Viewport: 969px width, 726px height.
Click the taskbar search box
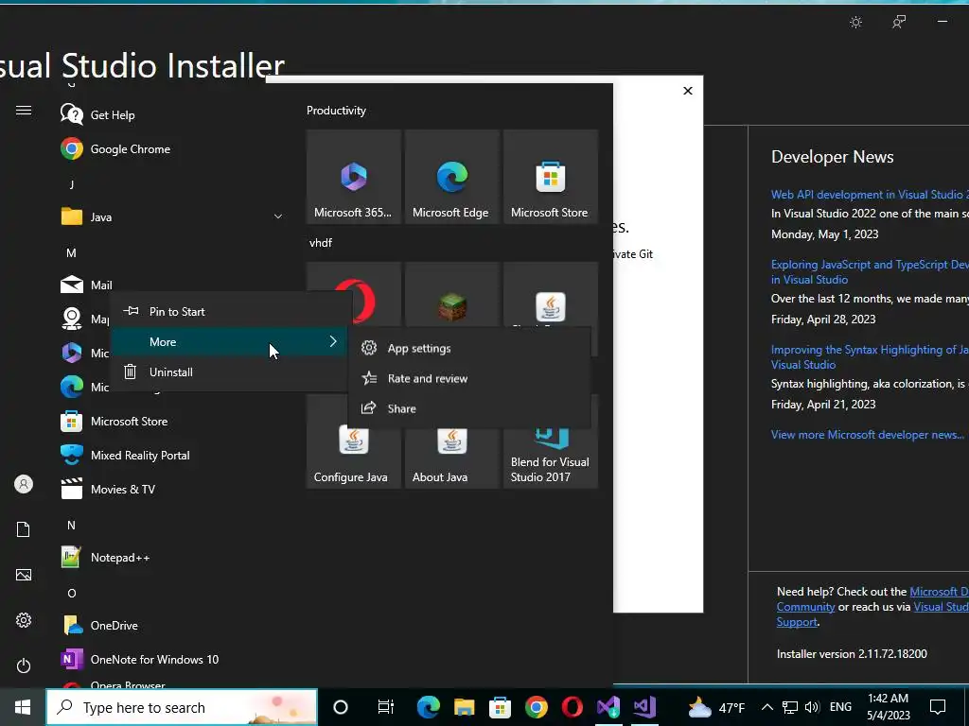pyautogui.click(x=182, y=707)
